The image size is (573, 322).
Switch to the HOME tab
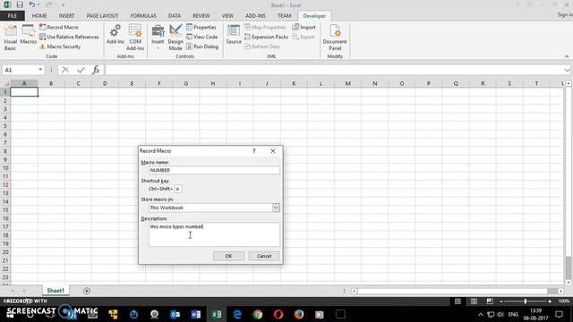[39, 16]
